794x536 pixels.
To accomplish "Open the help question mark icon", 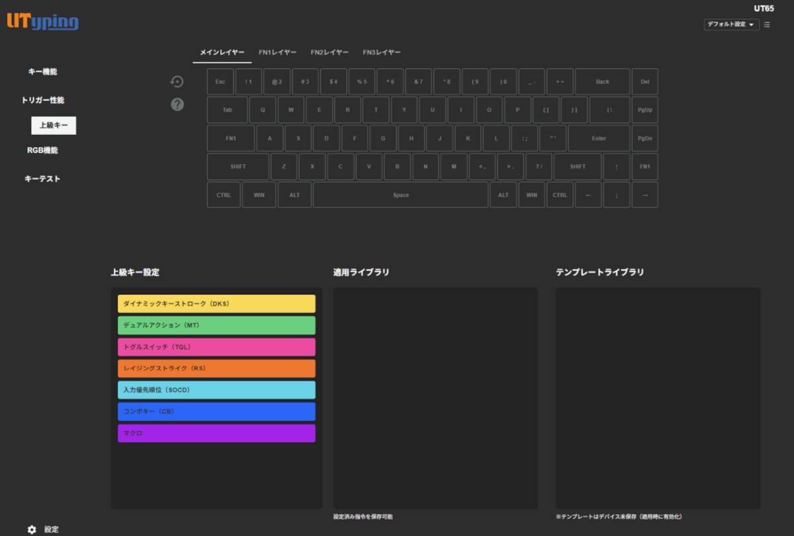I will tap(177, 104).
